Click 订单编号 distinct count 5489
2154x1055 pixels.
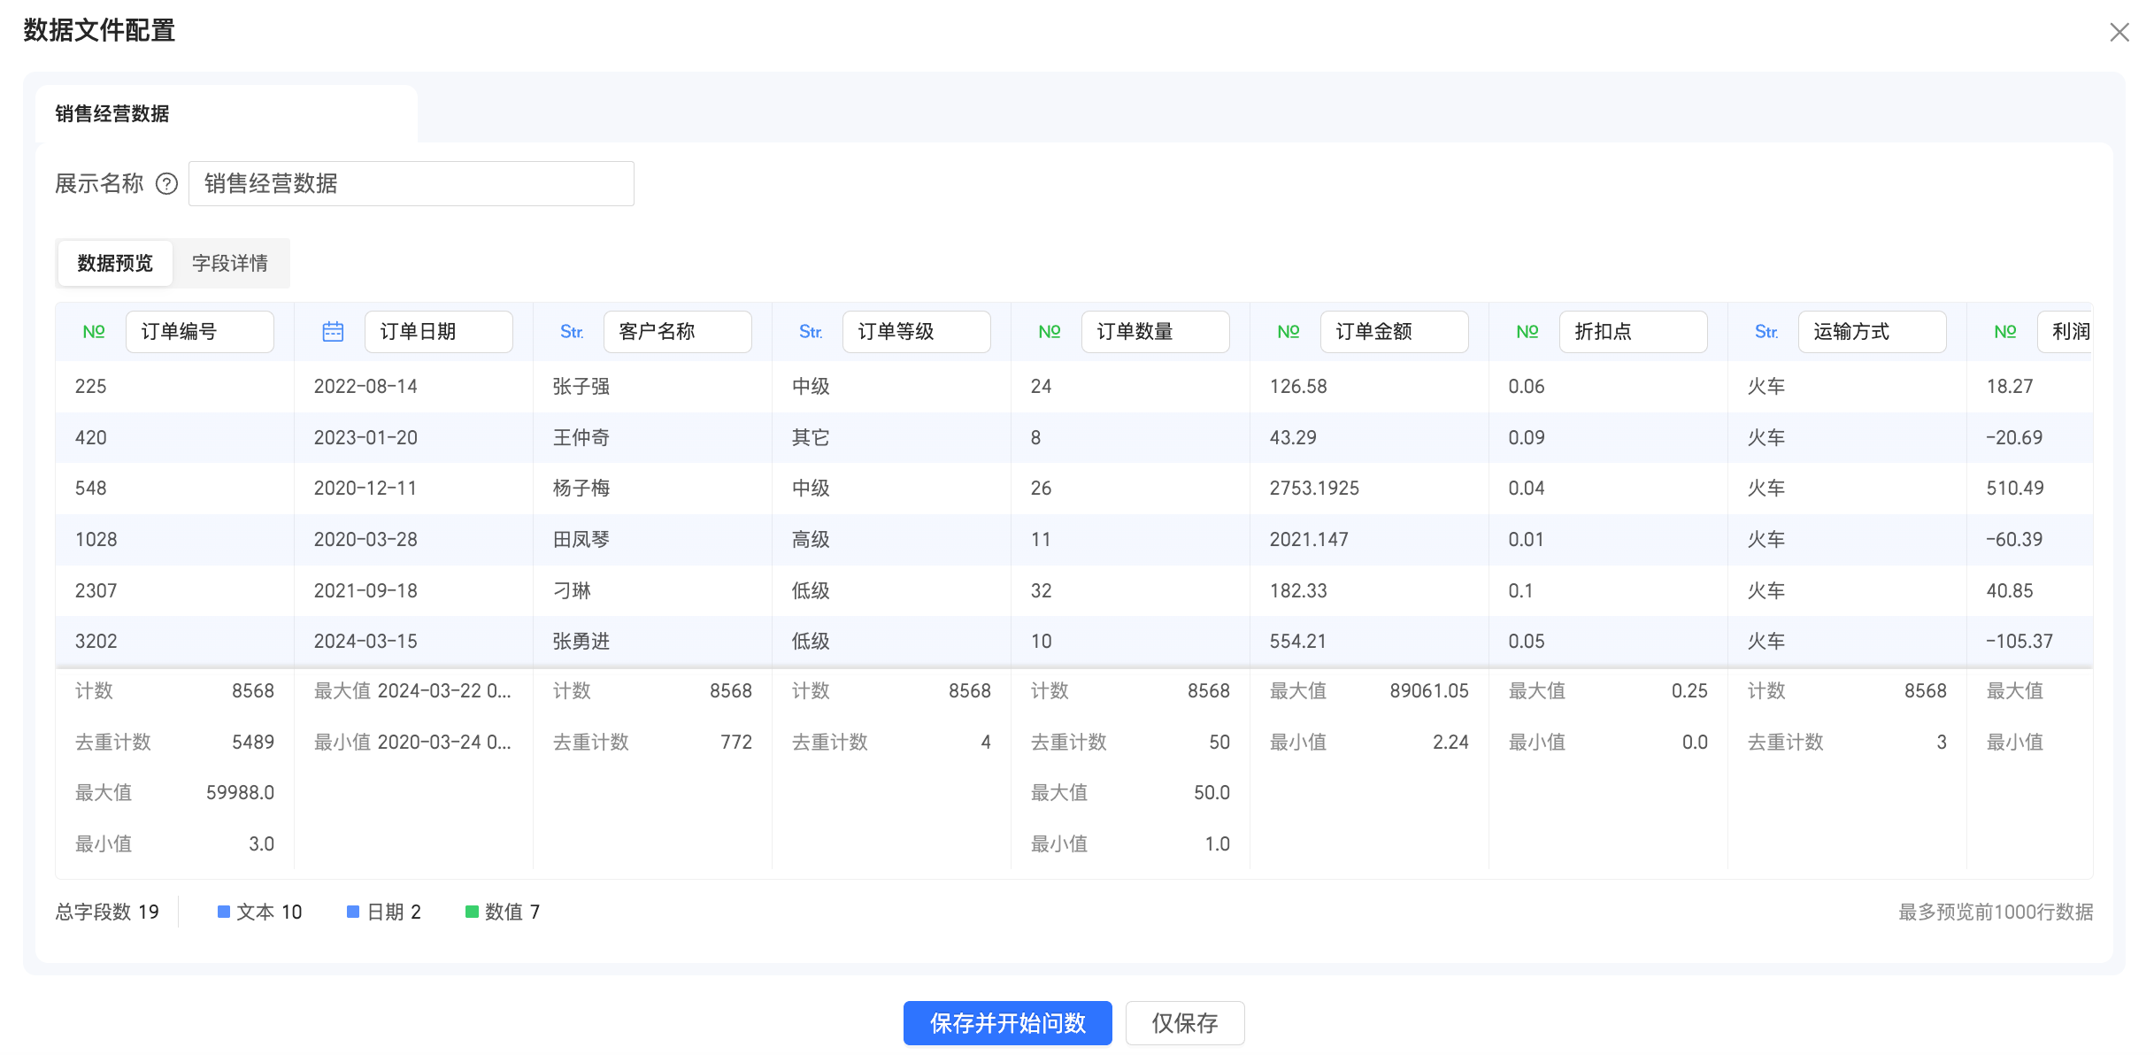[x=253, y=743]
